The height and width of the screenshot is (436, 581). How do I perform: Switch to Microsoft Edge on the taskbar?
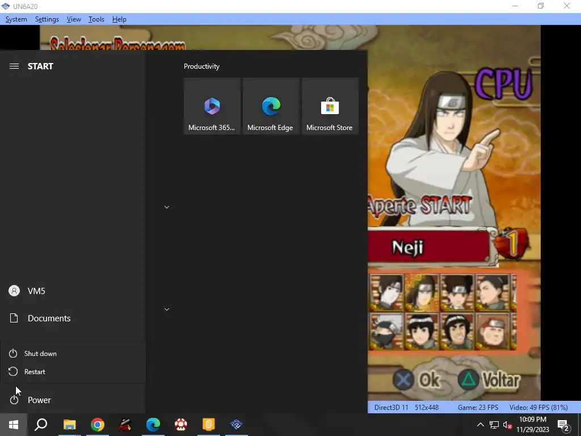[x=153, y=425]
